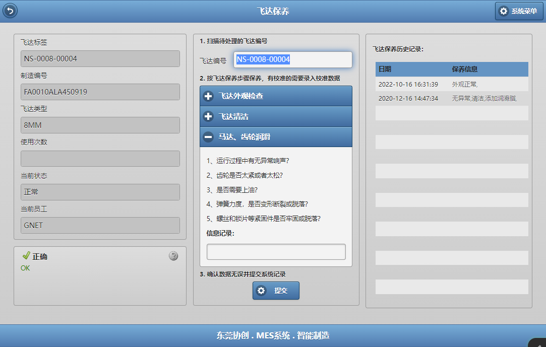Click the 保养信息 column header

point(465,70)
